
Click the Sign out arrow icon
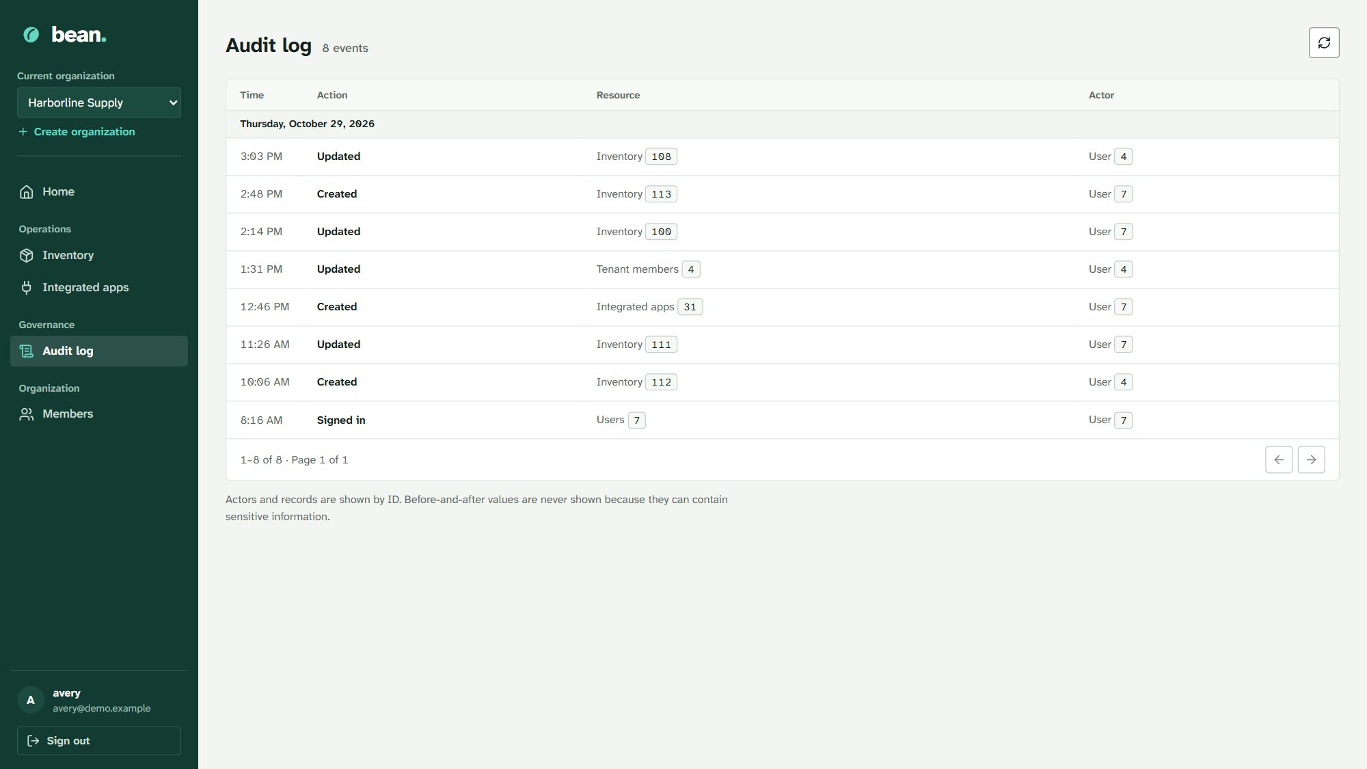(x=33, y=741)
